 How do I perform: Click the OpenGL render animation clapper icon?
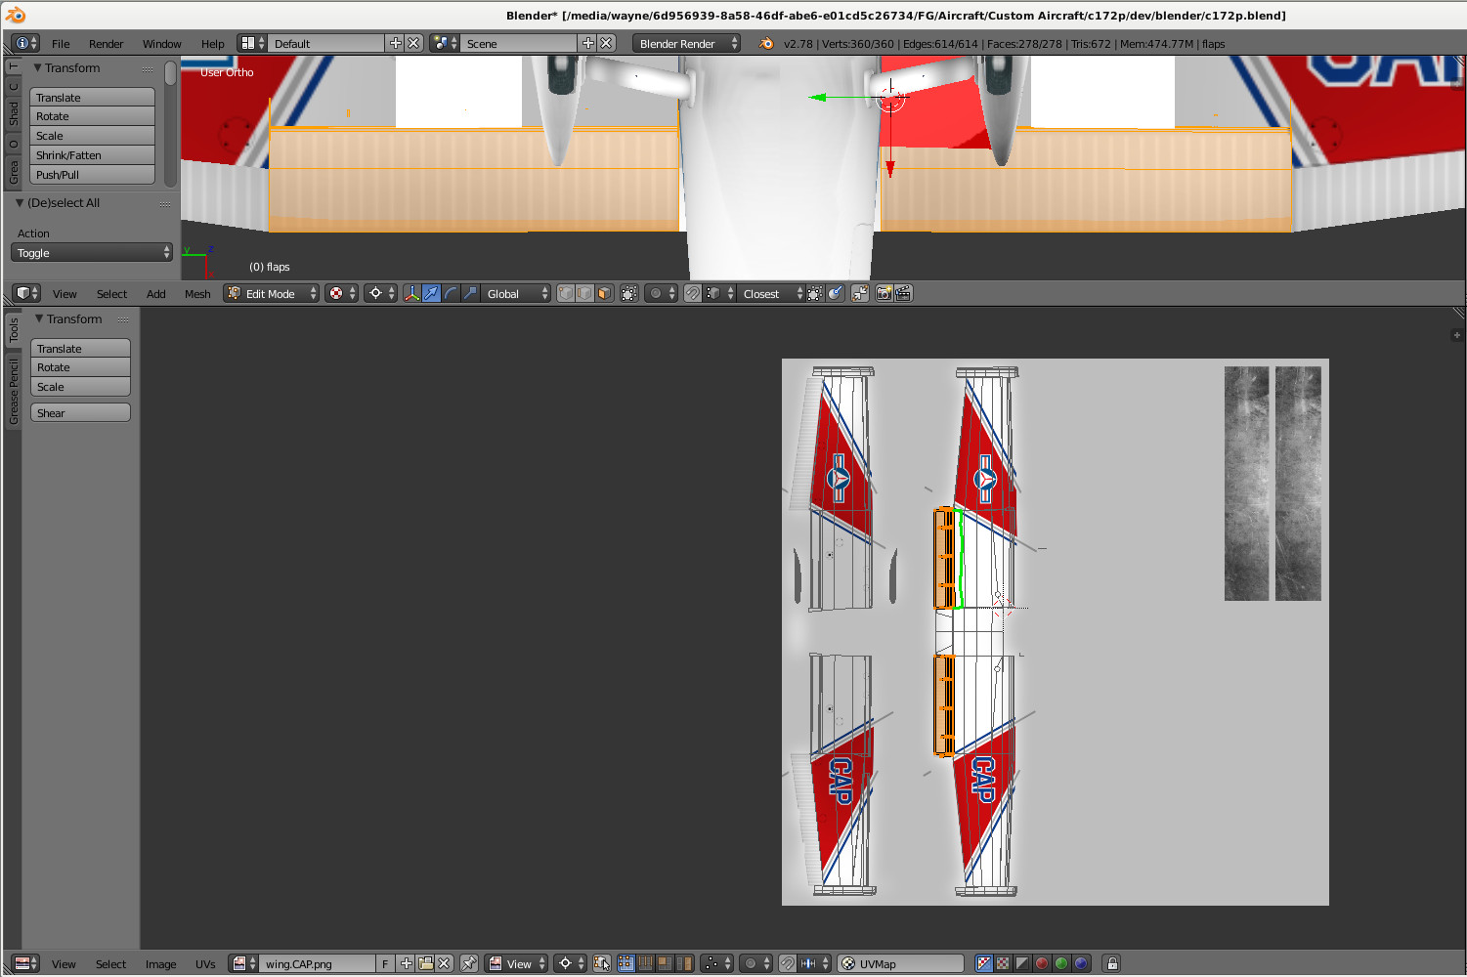coord(903,293)
